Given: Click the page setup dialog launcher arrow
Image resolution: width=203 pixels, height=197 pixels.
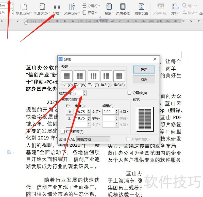Looking at the screenshot, I should click(100, 17).
